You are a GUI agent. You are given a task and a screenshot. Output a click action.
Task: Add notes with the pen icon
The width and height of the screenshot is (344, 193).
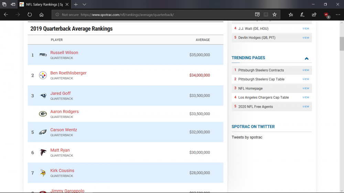302,15
